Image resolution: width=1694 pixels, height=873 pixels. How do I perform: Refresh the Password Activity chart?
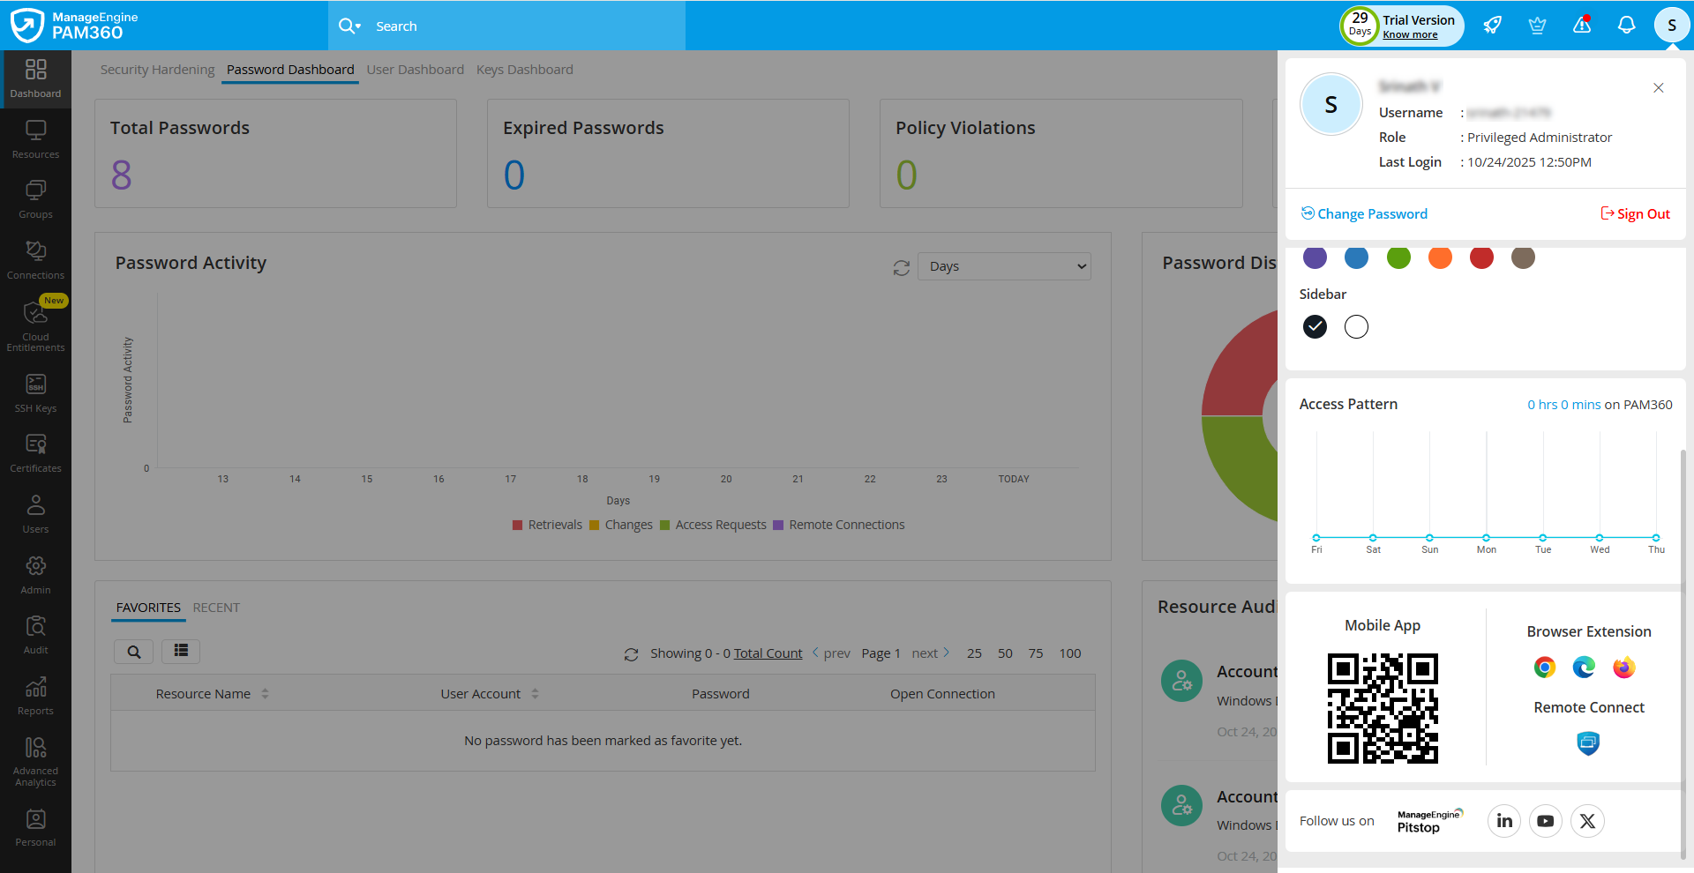(901, 267)
